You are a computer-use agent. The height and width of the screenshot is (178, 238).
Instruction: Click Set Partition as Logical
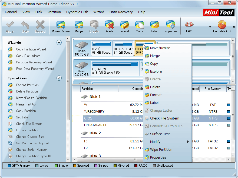(x=32, y=143)
